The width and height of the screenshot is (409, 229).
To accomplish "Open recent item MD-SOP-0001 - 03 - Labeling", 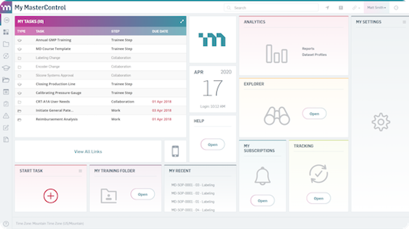I will click(193, 185).
